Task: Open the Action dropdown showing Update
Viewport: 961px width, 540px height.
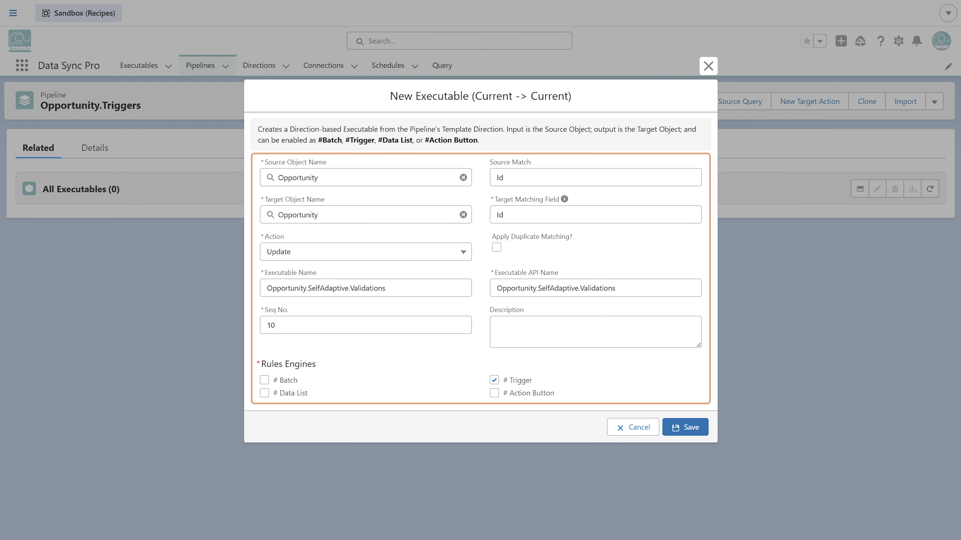Action: pos(366,252)
